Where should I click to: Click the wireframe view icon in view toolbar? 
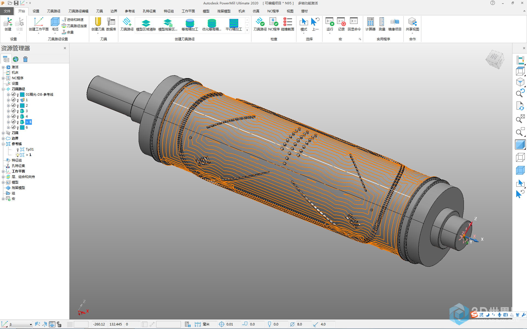[520, 158]
